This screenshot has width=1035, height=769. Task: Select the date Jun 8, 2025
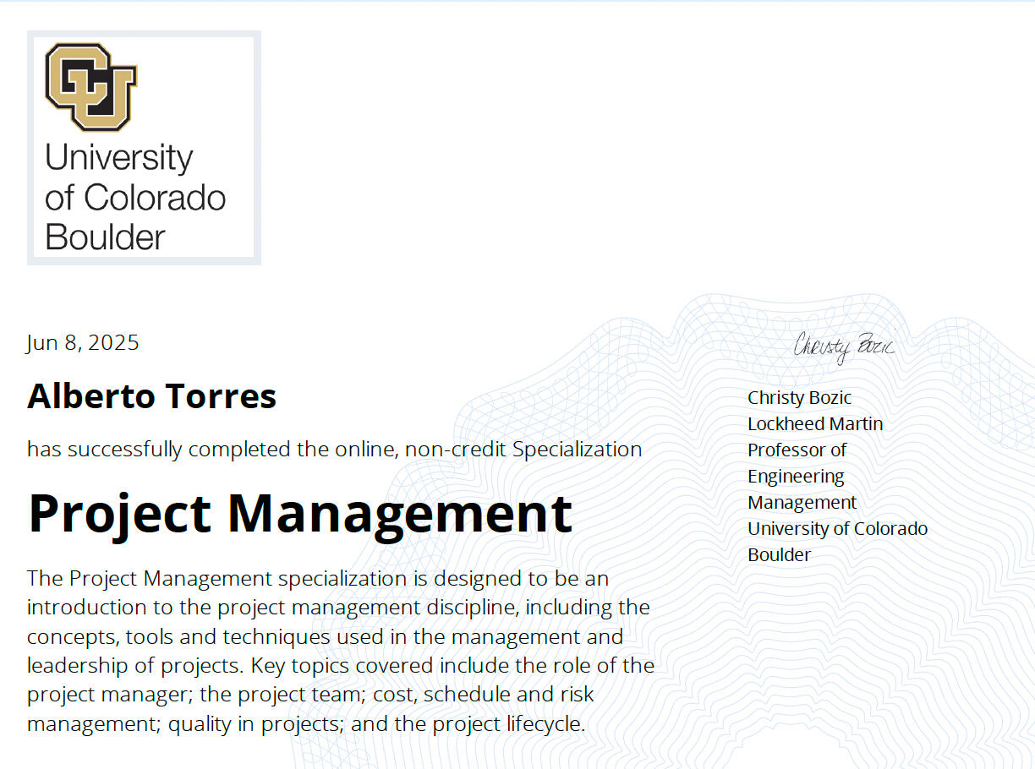[x=83, y=342]
